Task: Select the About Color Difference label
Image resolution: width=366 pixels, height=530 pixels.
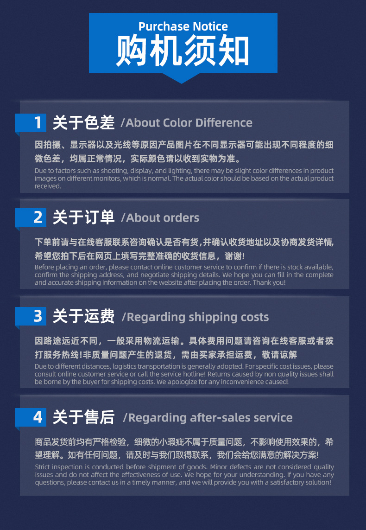Action: tap(186, 123)
